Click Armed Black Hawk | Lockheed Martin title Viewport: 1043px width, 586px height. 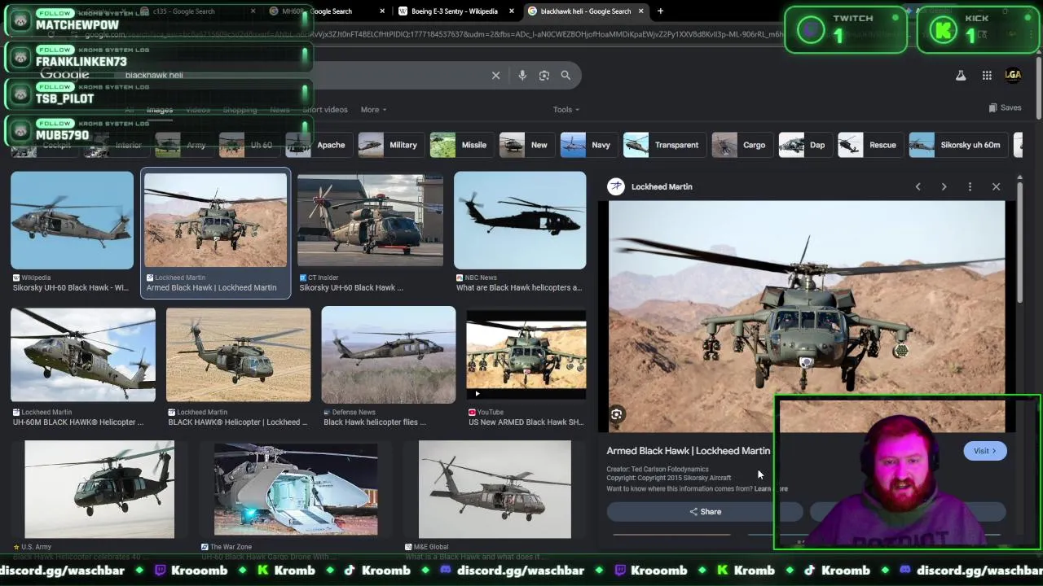688,451
